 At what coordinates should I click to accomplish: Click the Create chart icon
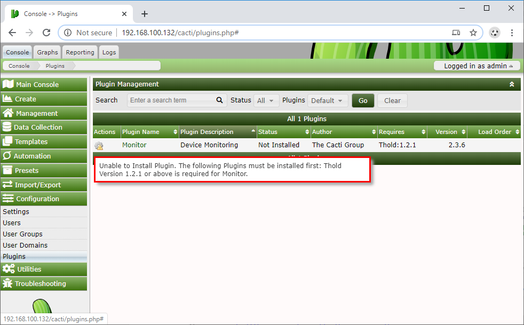7,99
